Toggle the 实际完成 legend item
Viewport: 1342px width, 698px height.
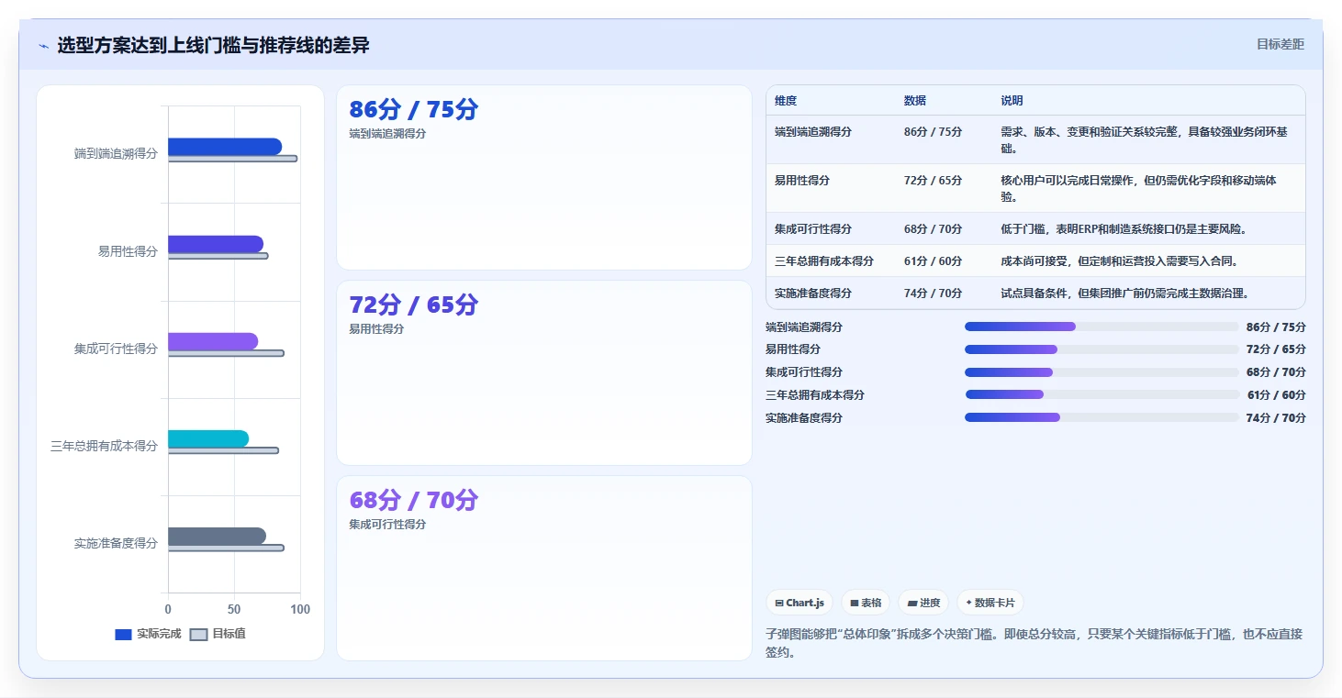point(148,634)
